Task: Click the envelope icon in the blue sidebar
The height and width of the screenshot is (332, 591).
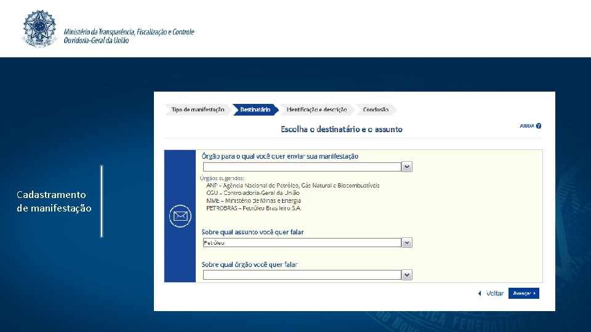Action: pos(180,216)
